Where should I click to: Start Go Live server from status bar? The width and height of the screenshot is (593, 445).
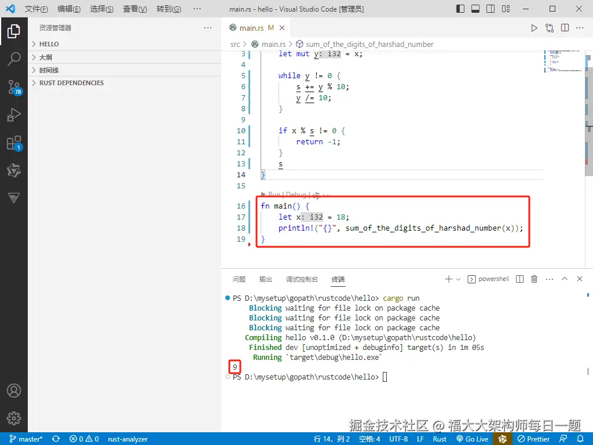pyautogui.click(x=473, y=439)
